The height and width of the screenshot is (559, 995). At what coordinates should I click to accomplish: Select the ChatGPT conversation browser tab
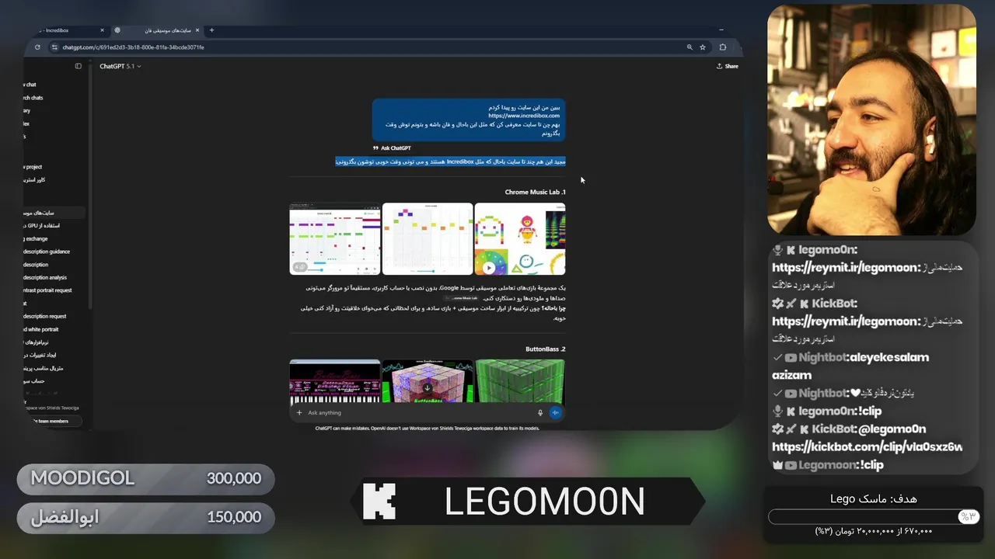(x=155, y=30)
